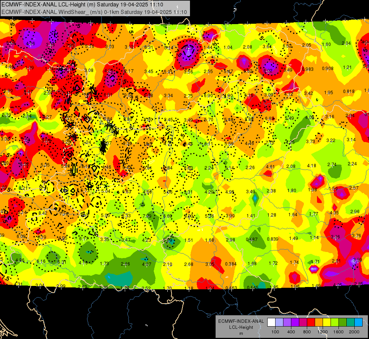Click the map value 9.04

tap(128, 95)
